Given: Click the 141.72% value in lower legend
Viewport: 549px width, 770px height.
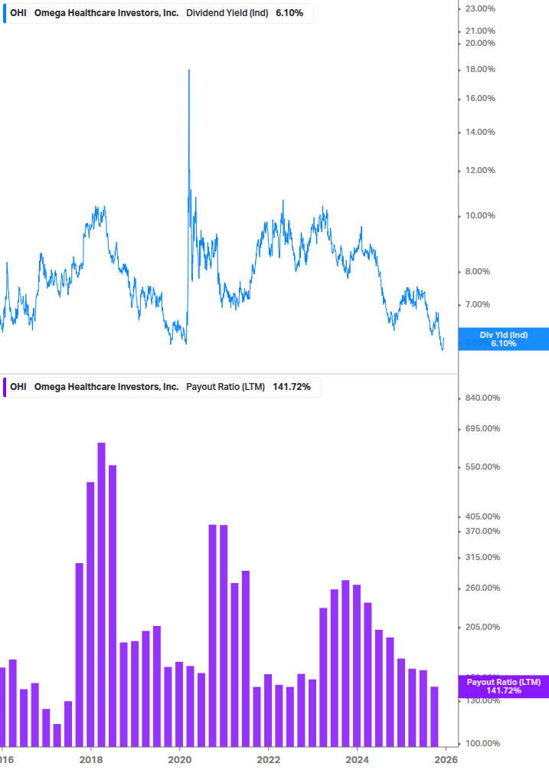Looking at the screenshot, I should click(x=292, y=387).
